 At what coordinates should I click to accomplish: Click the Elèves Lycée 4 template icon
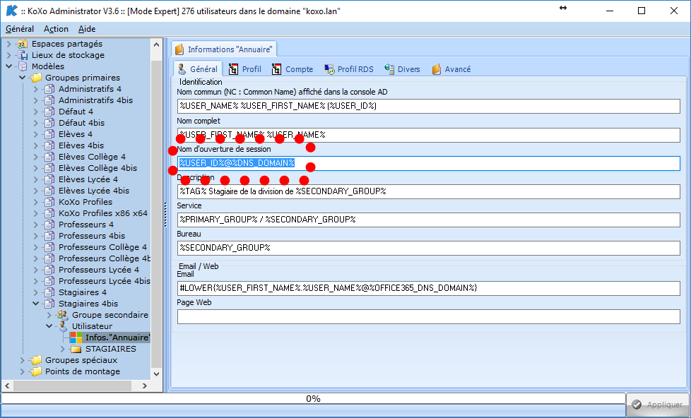click(x=49, y=180)
